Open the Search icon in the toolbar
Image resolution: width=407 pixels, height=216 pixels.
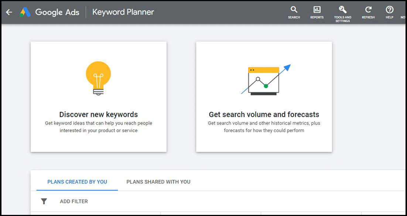click(294, 11)
